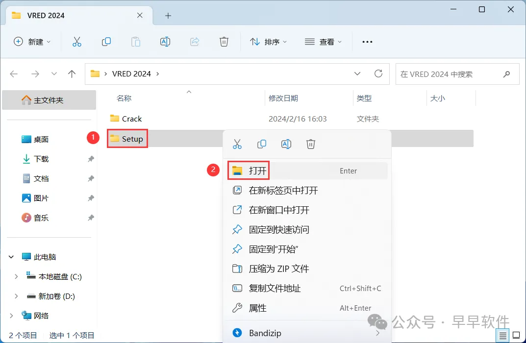The height and width of the screenshot is (343, 526).
Task: Expand 本地磁盘 (C:) in the tree
Action: (x=16, y=277)
